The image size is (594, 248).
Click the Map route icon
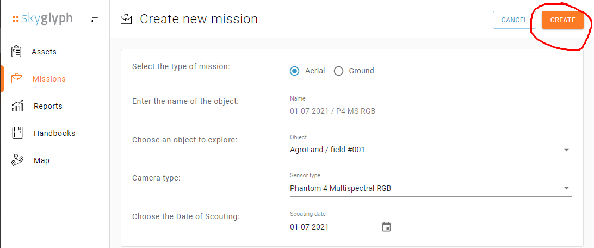tap(17, 160)
